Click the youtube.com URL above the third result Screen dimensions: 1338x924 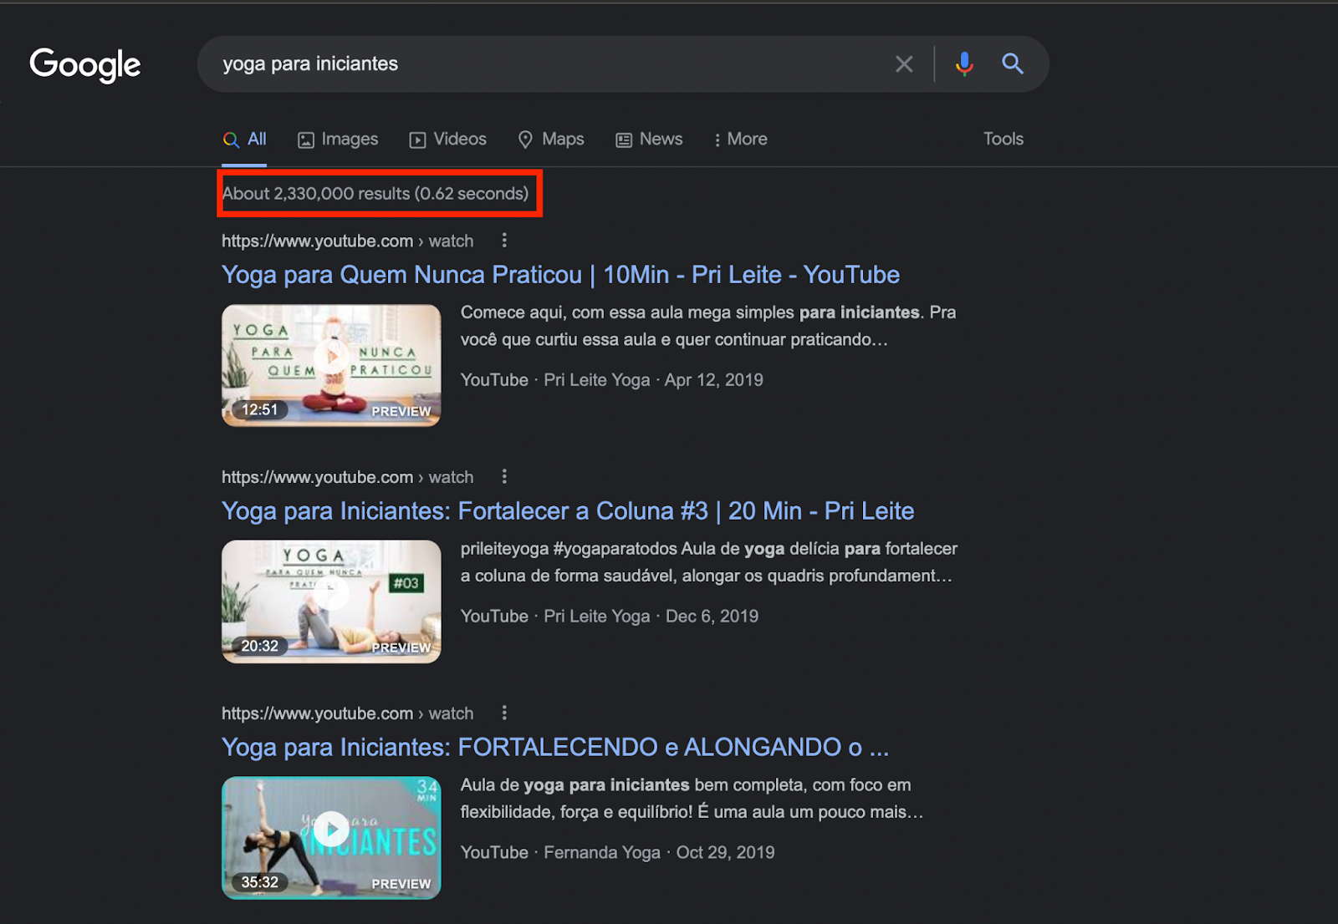347,713
